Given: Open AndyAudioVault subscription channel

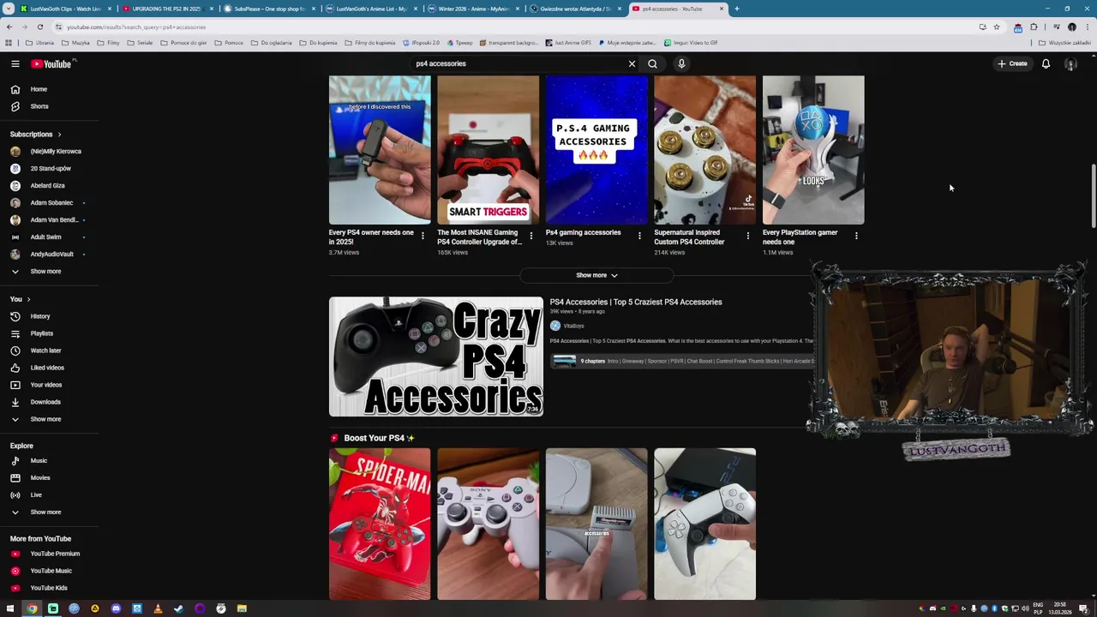Looking at the screenshot, I should 49,255.
